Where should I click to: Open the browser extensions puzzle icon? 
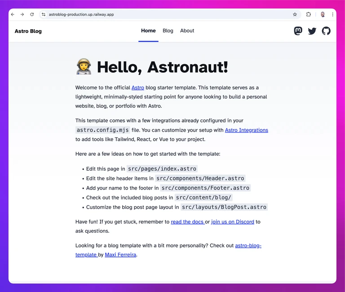point(309,14)
